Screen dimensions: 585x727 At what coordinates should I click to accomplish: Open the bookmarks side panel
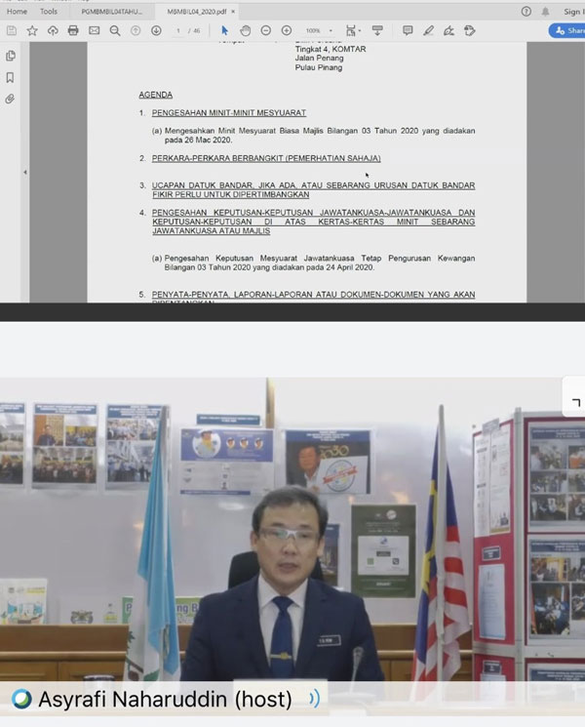coord(10,77)
